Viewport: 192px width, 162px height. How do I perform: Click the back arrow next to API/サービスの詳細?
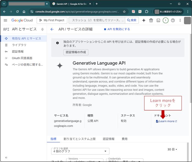pyautogui.click(x=52, y=29)
